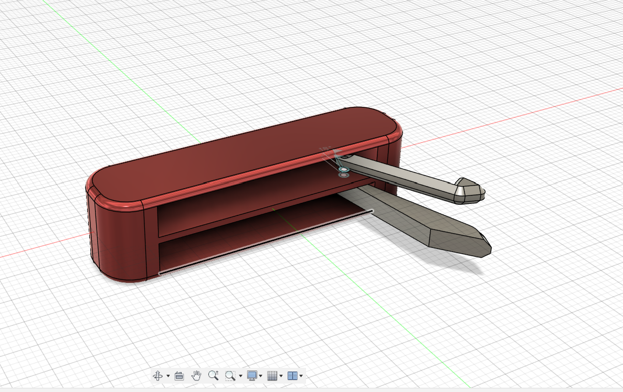
Task: Select the large gray knife blade
Action: (421, 222)
